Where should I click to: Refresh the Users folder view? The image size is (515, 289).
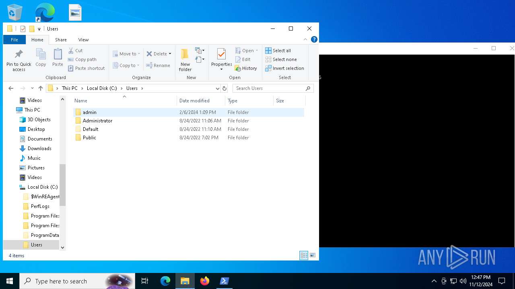coord(225,88)
